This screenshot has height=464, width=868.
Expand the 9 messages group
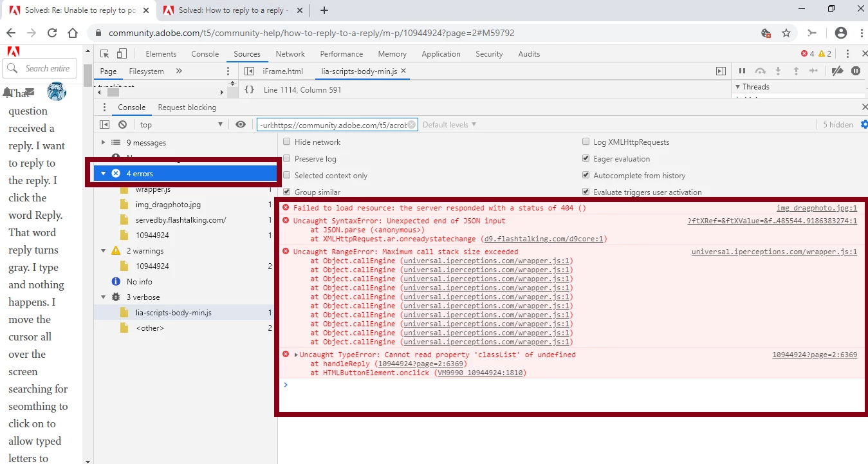(103, 143)
